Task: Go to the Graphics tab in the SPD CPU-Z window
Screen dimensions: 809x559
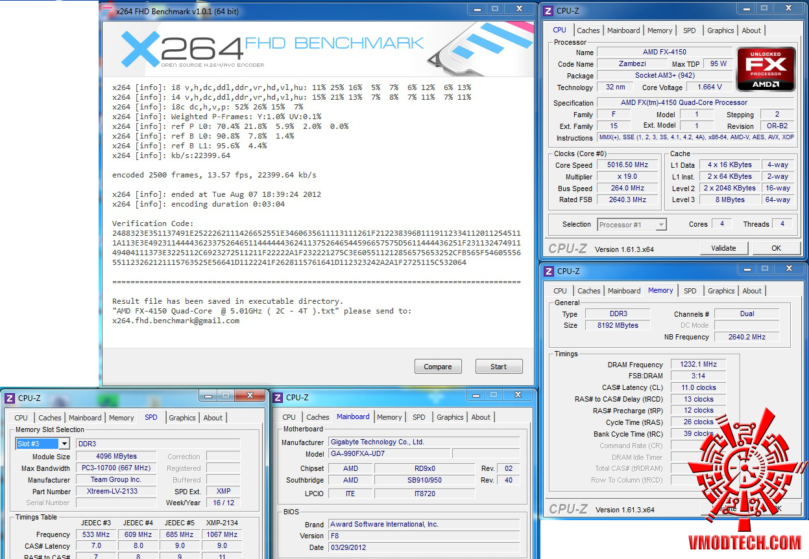Action: coord(182,418)
